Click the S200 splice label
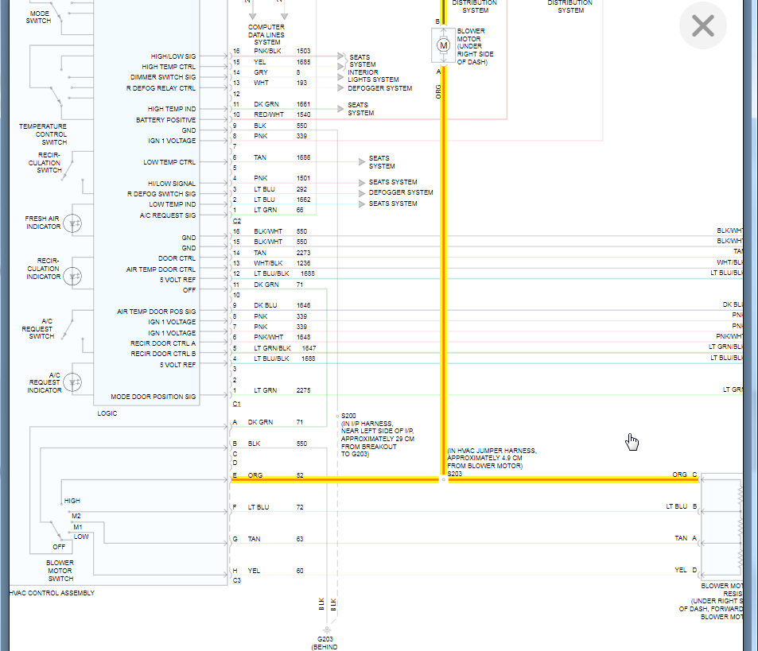The height and width of the screenshot is (651, 758). pyautogui.click(x=348, y=416)
